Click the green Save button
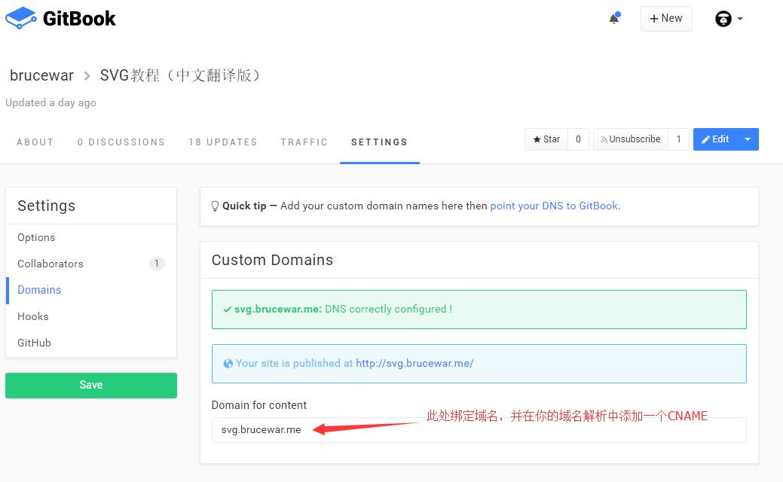Image resolution: width=783 pixels, height=482 pixels. coord(91,385)
